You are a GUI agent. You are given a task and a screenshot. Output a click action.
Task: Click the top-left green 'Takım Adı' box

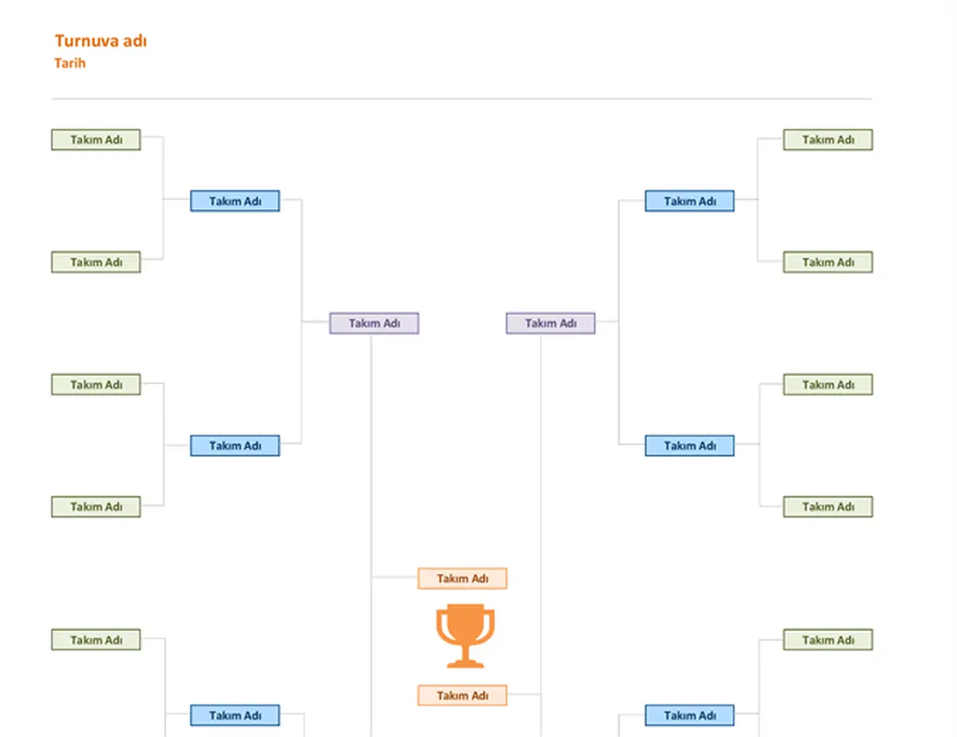click(x=96, y=140)
